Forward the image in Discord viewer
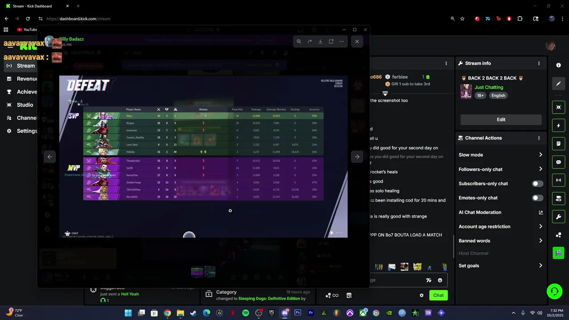Image resolution: width=569 pixels, height=320 pixels. click(310, 41)
